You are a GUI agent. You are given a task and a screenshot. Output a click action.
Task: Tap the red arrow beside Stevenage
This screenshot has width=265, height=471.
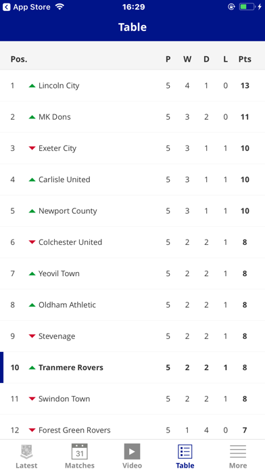click(x=32, y=336)
